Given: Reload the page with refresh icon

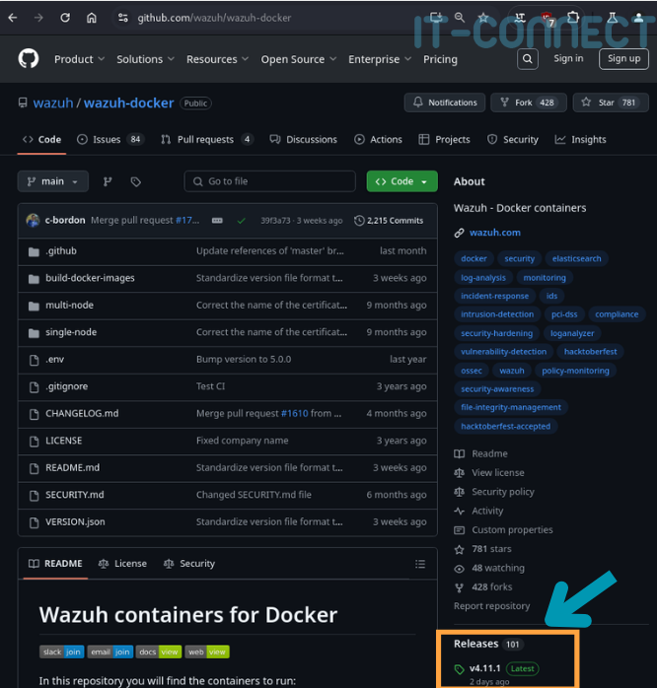Looking at the screenshot, I should [x=65, y=18].
